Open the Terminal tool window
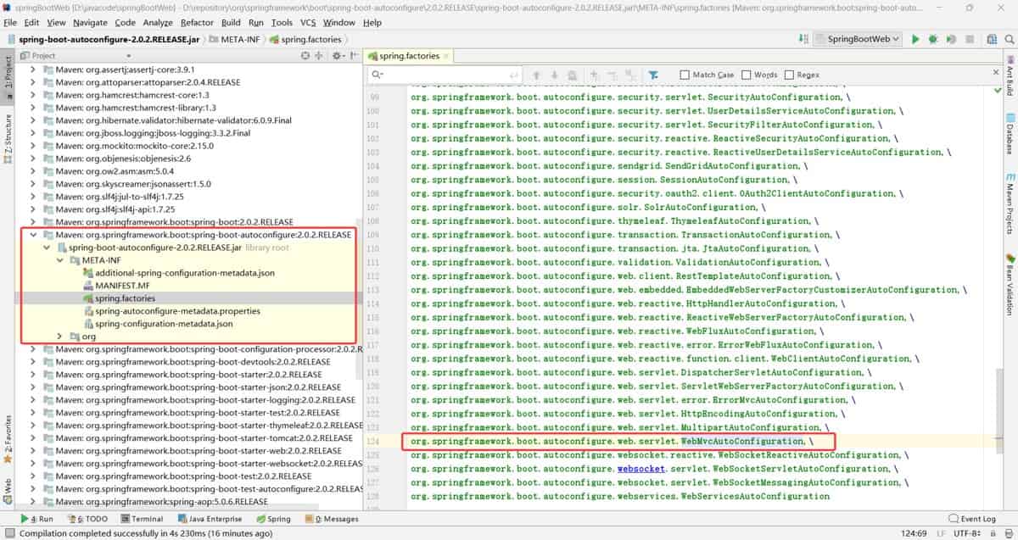The image size is (1018, 540). tap(141, 519)
